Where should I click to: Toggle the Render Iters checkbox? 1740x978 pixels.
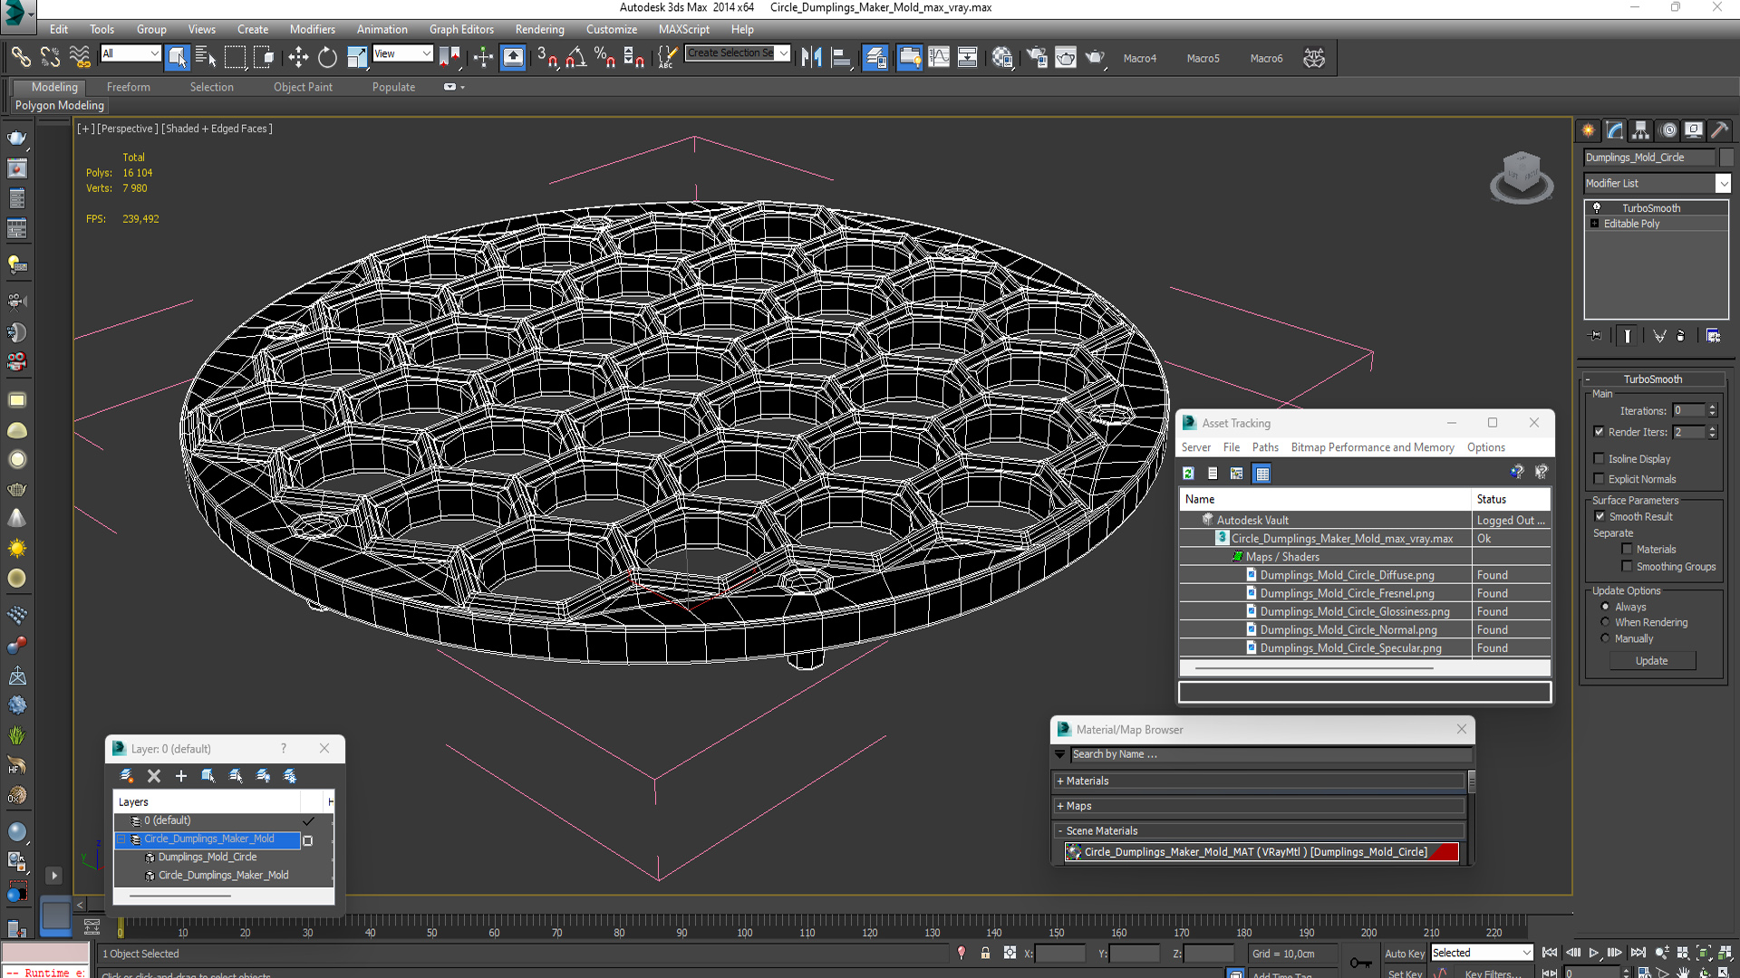1599,432
